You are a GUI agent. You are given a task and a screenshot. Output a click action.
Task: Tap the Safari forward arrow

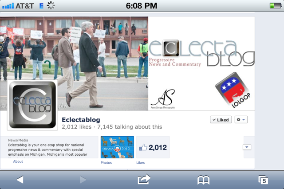tap(83, 180)
